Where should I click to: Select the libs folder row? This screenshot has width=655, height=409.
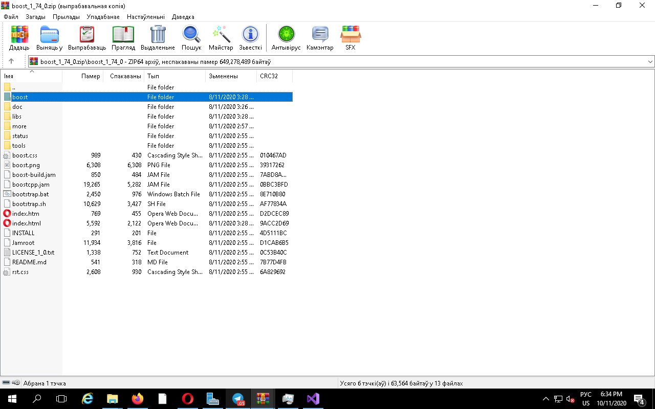pos(147,117)
